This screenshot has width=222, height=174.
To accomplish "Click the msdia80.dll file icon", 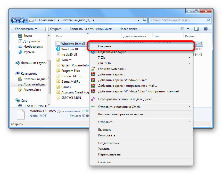I will coord(58,54).
